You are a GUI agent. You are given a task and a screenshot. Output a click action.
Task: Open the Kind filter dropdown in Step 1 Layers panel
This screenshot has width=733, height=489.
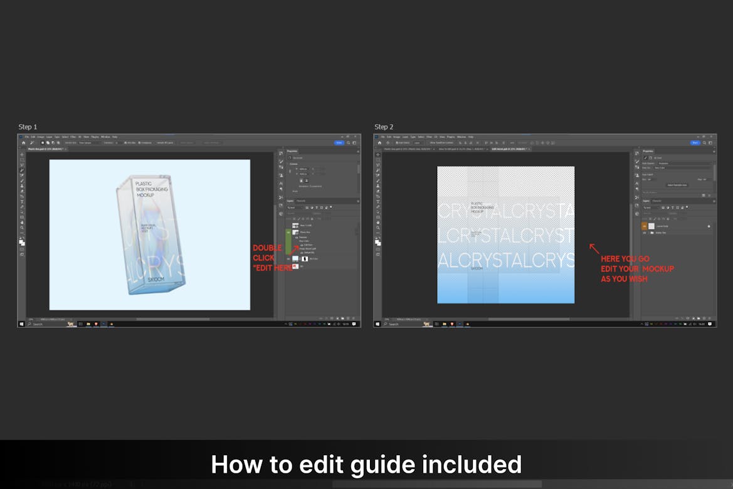(295, 208)
